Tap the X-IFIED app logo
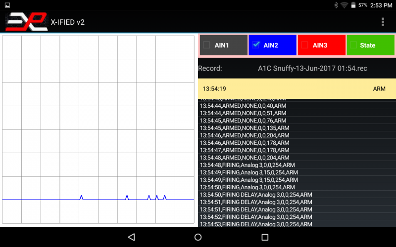The height and width of the screenshot is (247, 396). [x=26, y=22]
